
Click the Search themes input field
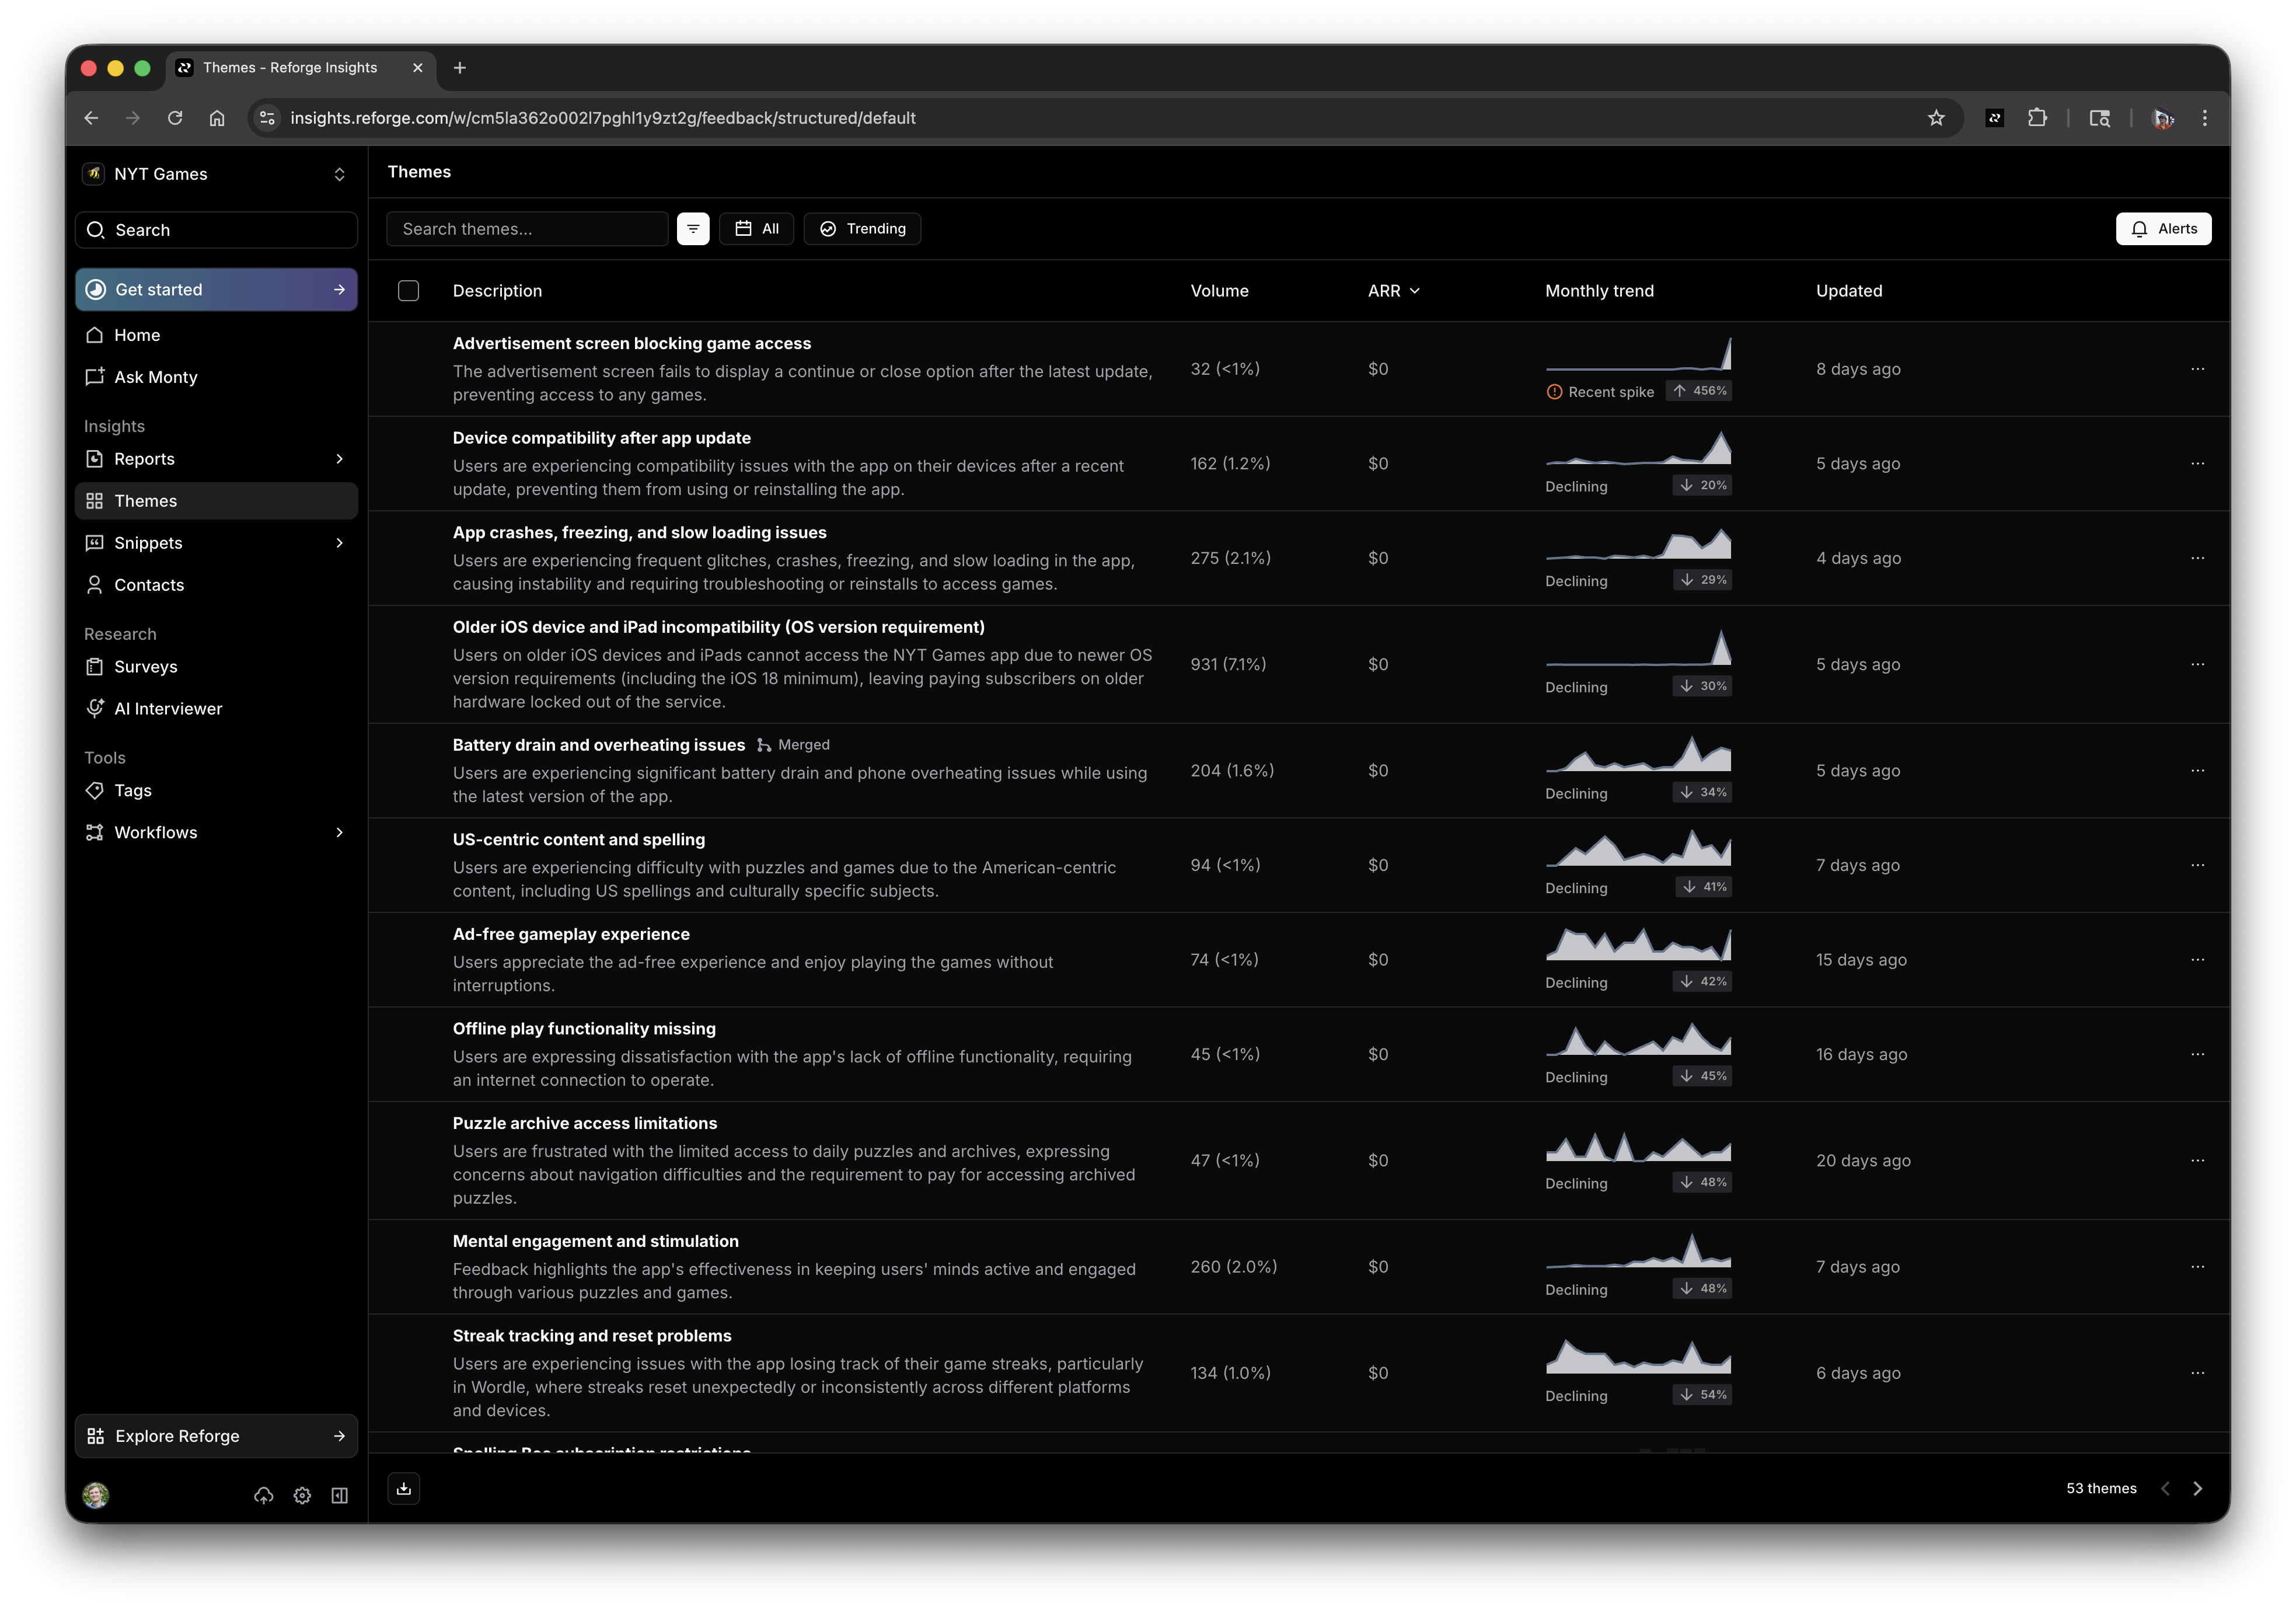click(x=527, y=228)
